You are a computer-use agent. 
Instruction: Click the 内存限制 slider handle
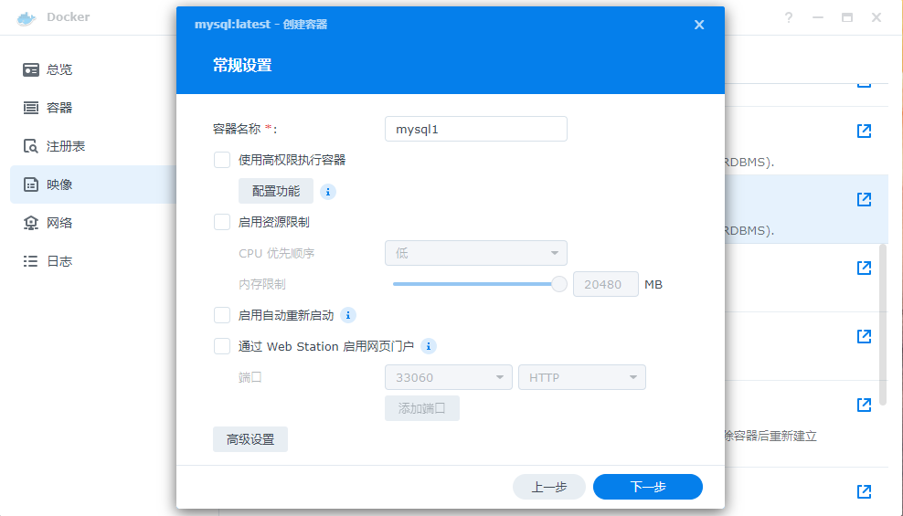(x=558, y=284)
